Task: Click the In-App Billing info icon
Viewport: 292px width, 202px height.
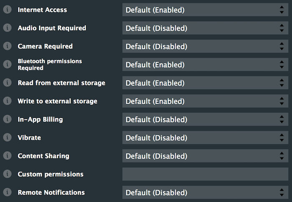Action: point(7,120)
